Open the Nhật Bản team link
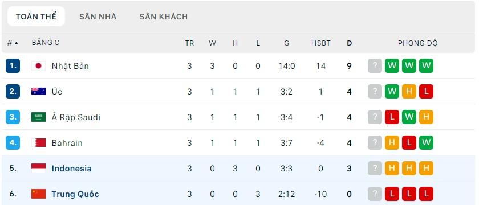Screen dimensions: 479x205 (x=70, y=66)
